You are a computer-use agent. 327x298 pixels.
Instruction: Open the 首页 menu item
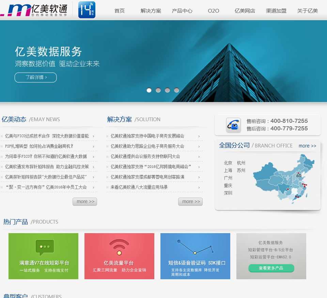pos(120,11)
